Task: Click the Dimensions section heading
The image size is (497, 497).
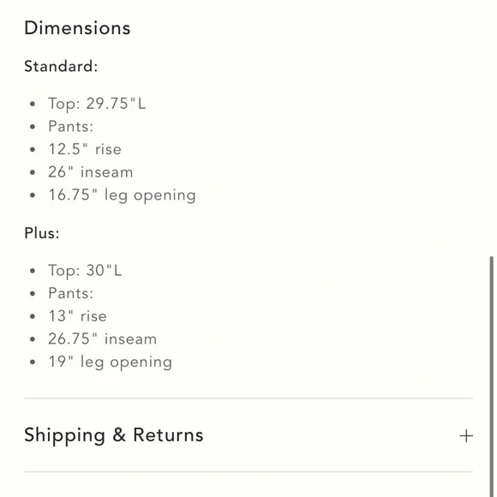Action: [x=77, y=28]
